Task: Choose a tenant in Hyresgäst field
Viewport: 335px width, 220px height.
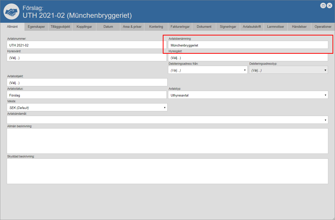Action: [248, 58]
